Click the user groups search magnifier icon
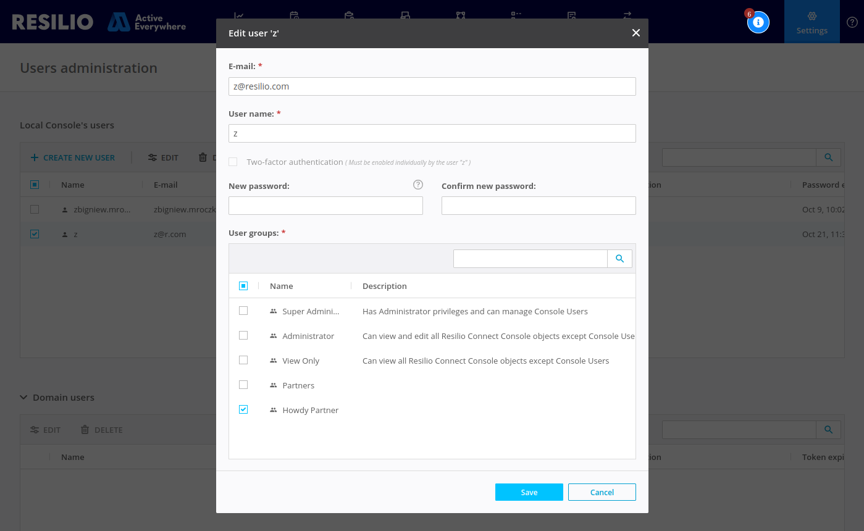Image resolution: width=864 pixels, height=531 pixels. (x=619, y=259)
